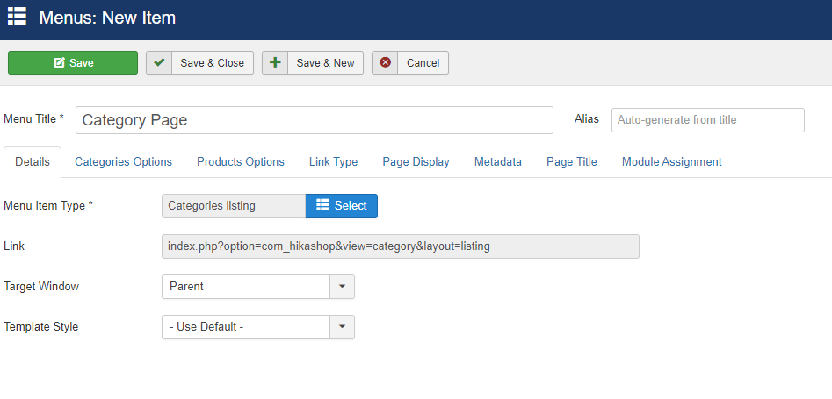Screen dimensions: 832x399
Task: Focus the Alias input field
Action: click(708, 120)
